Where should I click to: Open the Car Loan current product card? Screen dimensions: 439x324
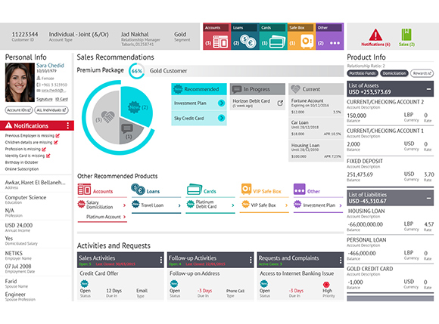click(316, 128)
